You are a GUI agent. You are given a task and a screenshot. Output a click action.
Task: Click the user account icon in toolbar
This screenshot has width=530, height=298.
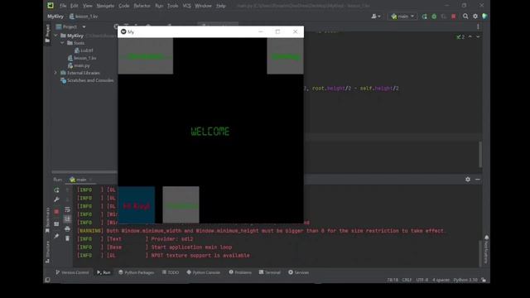(x=373, y=17)
